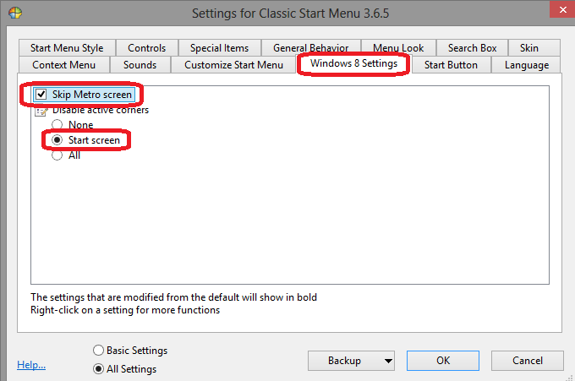Switch to Customize Start Menu tab

point(233,65)
